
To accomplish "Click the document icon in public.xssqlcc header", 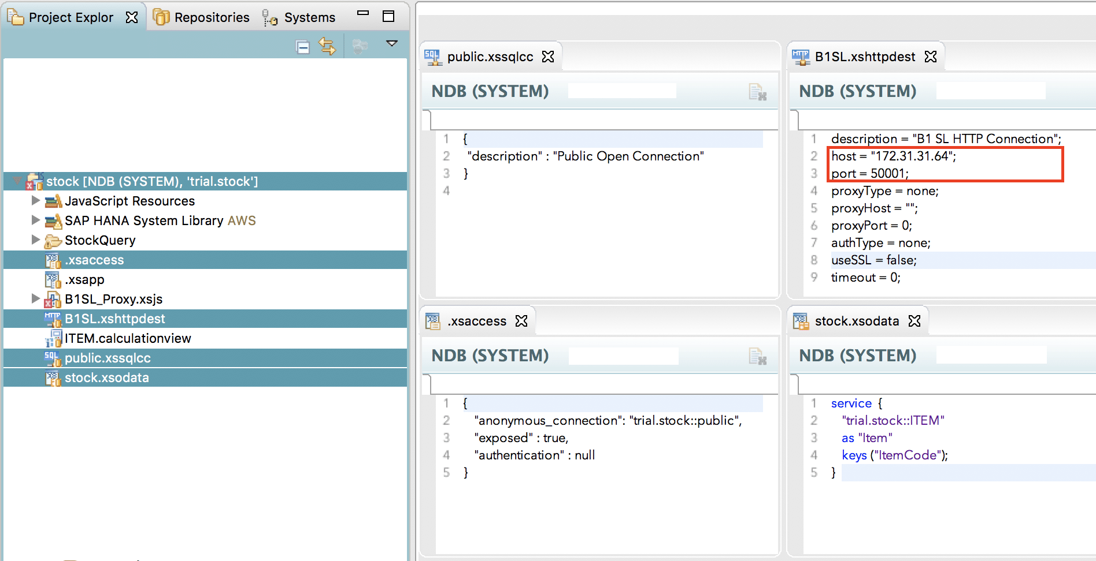I will coord(757,92).
